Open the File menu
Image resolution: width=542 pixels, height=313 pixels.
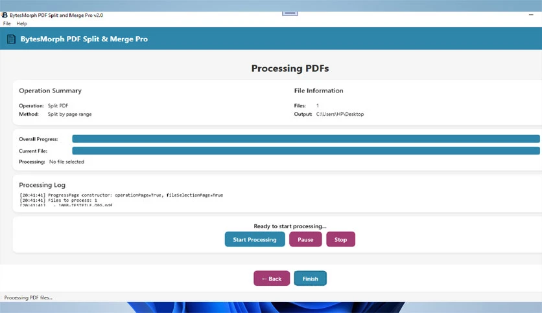point(7,23)
